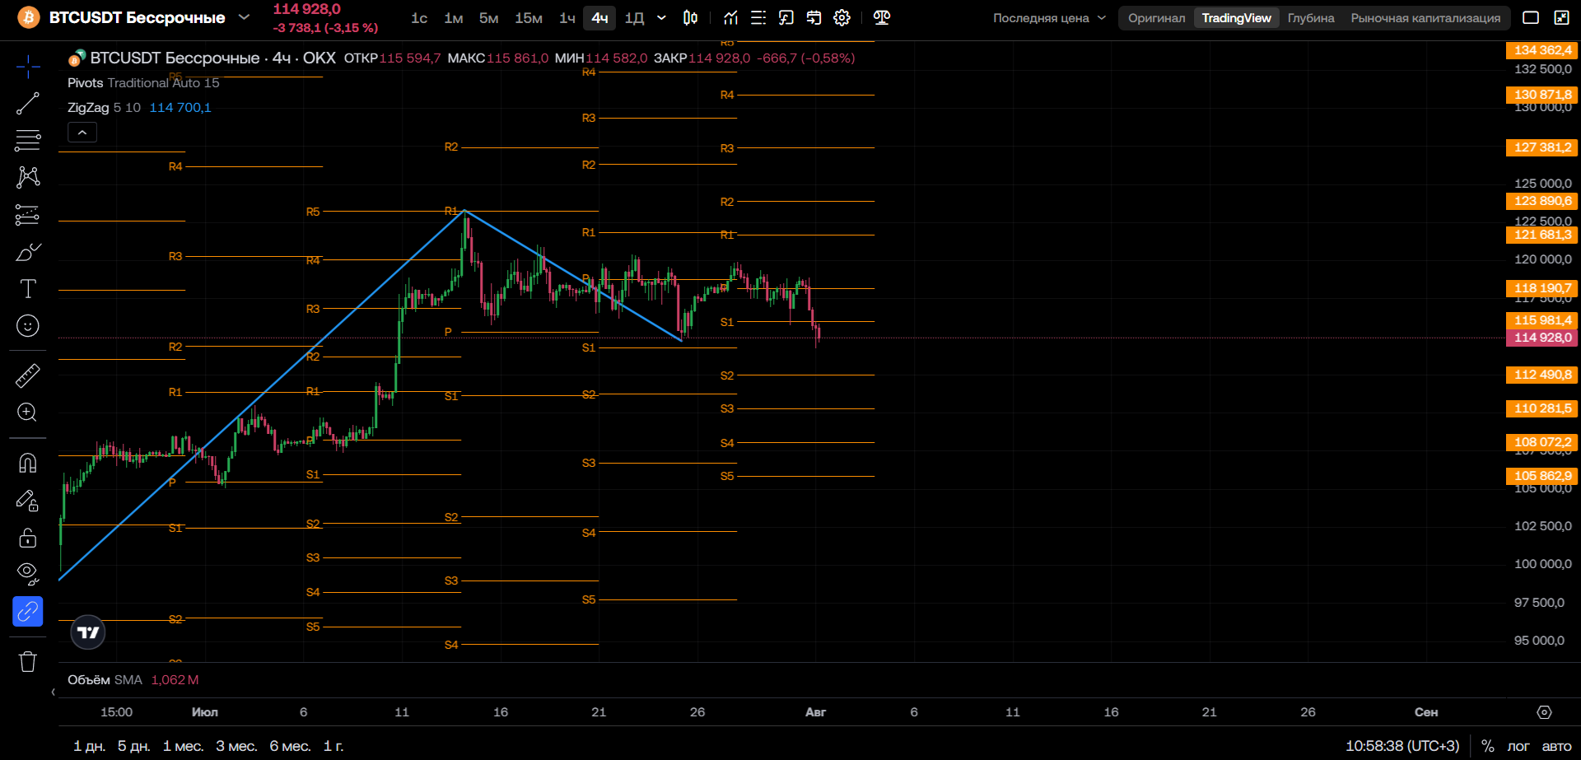Screen dimensions: 1581x760
Task: Open the function formula icon
Action: pyautogui.click(x=786, y=18)
